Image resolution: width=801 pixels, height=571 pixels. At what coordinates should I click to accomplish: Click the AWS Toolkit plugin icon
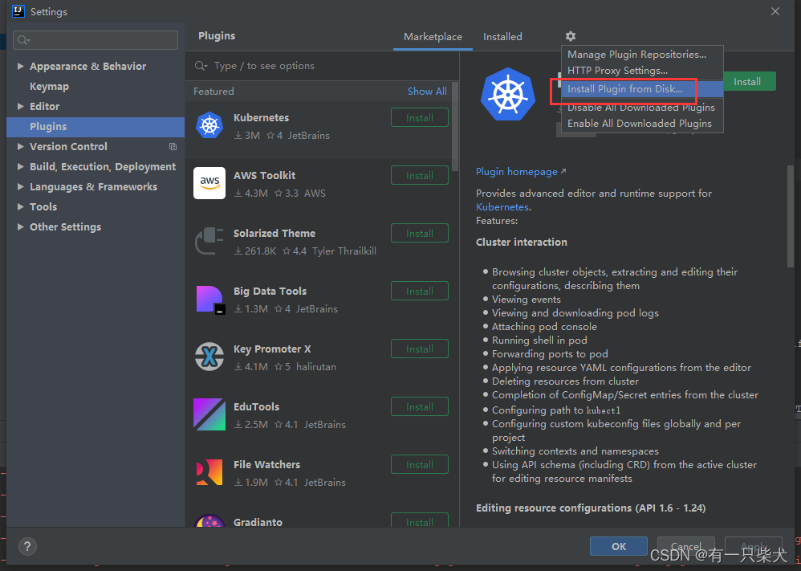(x=209, y=183)
